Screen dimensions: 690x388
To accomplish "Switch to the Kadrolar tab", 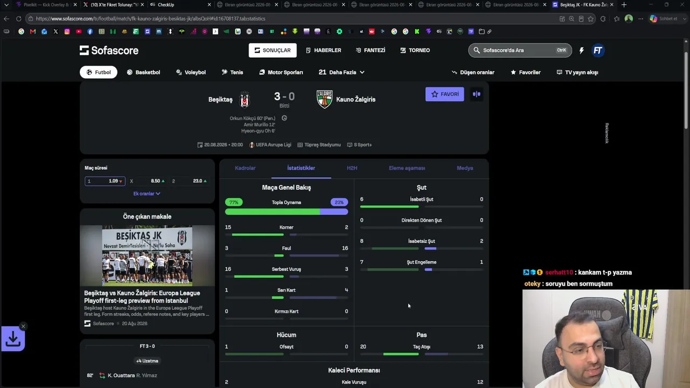I will coord(245,168).
